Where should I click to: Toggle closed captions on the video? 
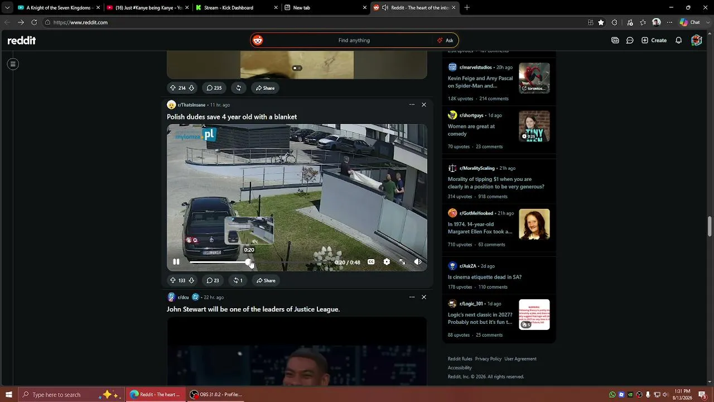[x=371, y=262]
